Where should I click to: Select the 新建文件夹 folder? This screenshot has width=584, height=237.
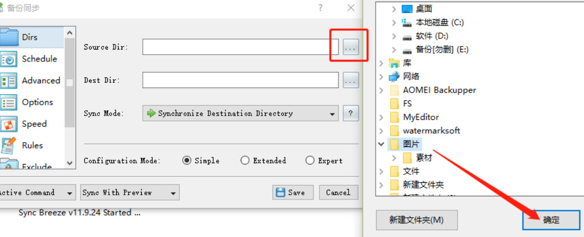[x=417, y=185]
